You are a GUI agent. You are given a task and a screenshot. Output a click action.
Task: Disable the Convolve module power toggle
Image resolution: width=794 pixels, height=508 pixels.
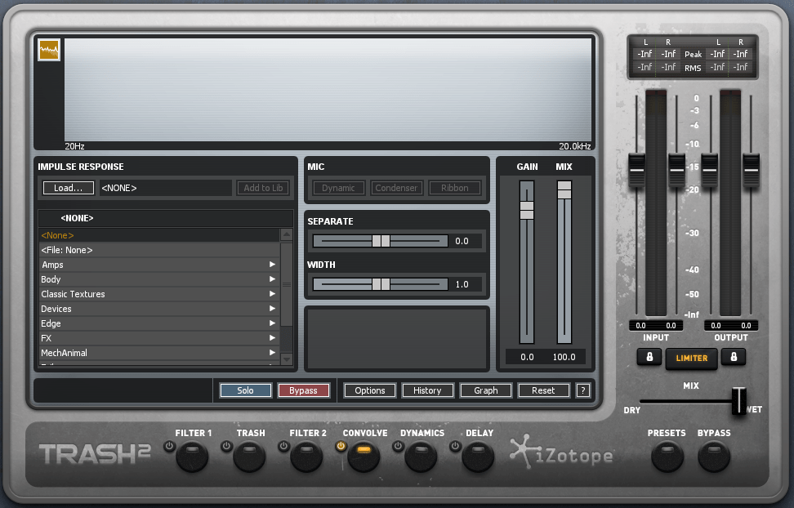(341, 446)
